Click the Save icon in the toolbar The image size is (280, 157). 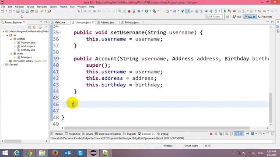[18, 11]
